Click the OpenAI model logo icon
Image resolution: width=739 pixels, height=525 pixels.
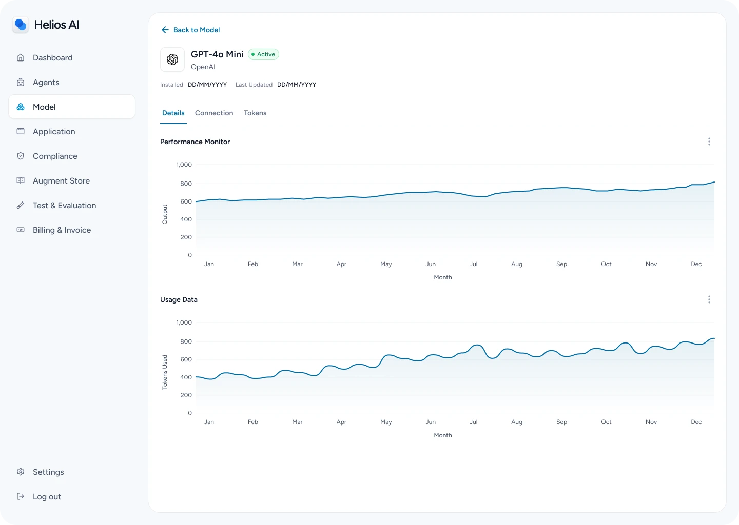172,59
